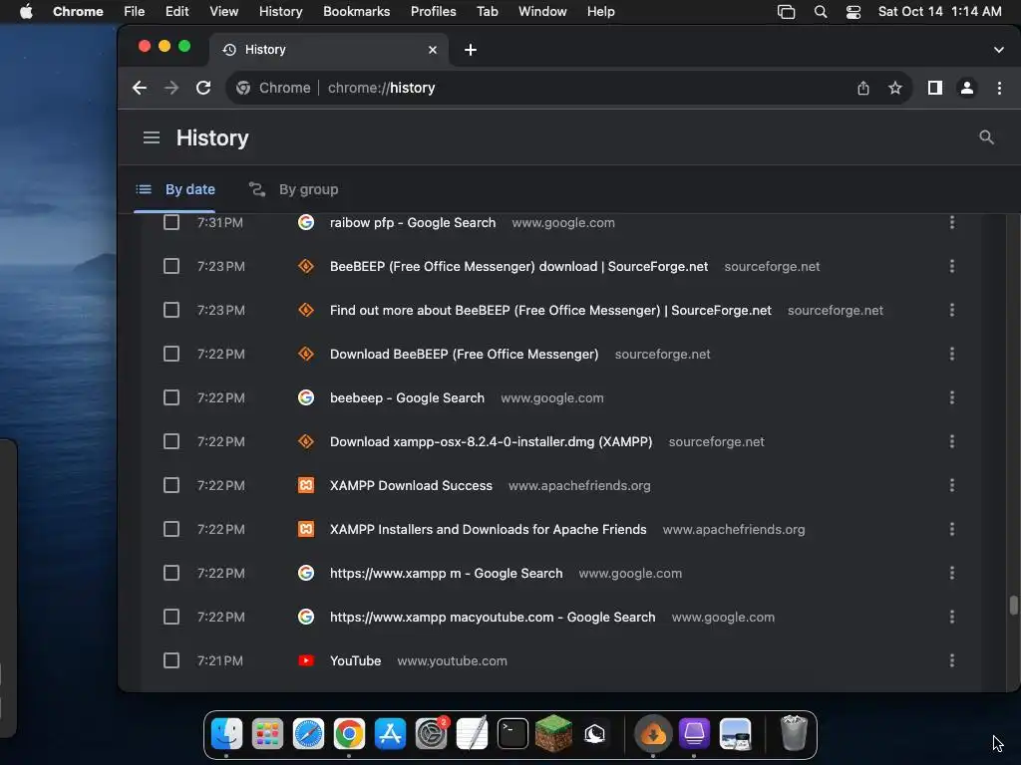Image resolution: width=1021 pixels, height=765 pixels.
Task: Open Launchpad from the Dock
Action: coord(267,734)
